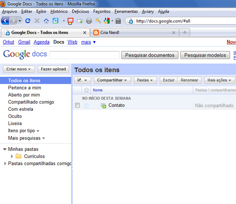This screenshot has width=236, height=204.
Task: Click the red screen capture toolbar icon
Action: pyautogui.click(x=70, y=21)
